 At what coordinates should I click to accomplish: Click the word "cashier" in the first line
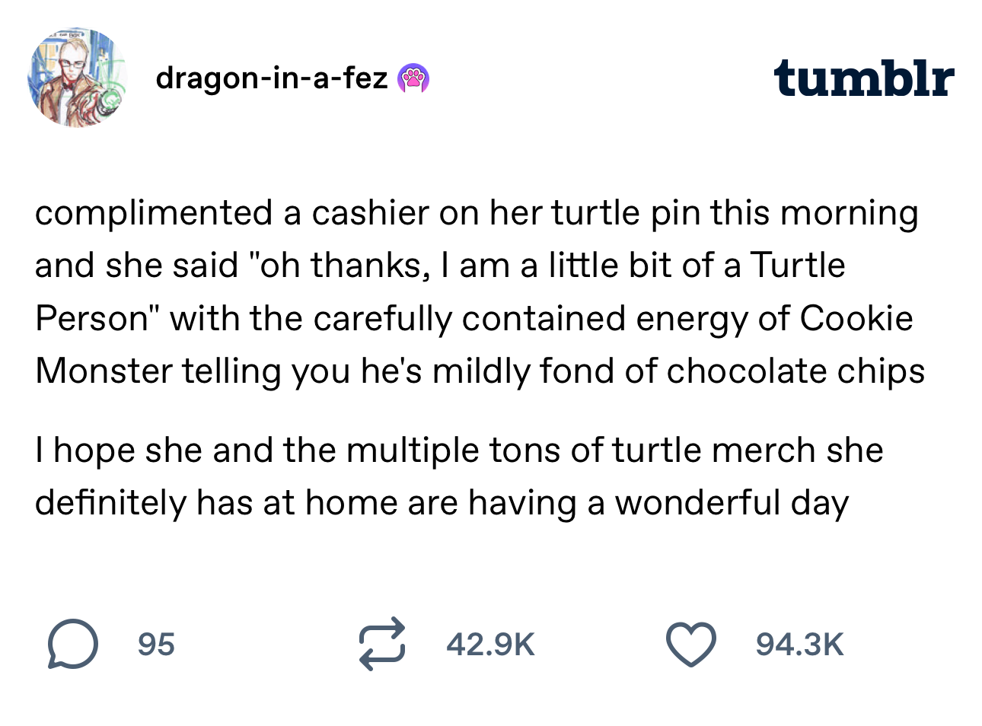370,213
